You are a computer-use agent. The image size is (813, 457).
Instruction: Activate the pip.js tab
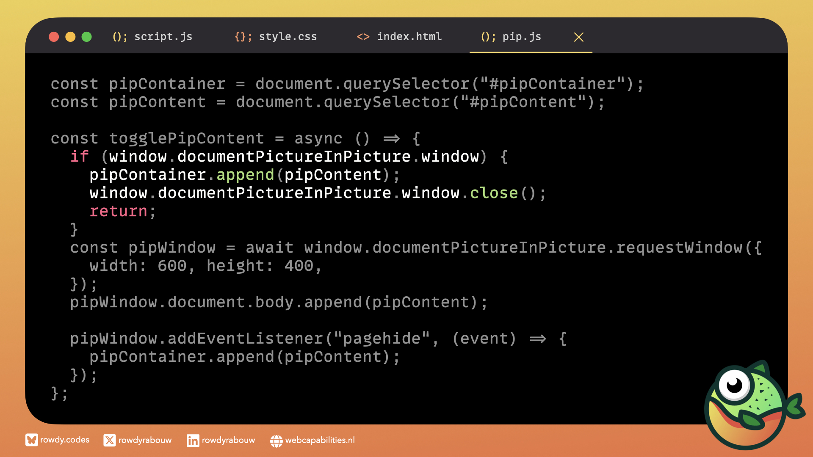[x=522, y=37]
